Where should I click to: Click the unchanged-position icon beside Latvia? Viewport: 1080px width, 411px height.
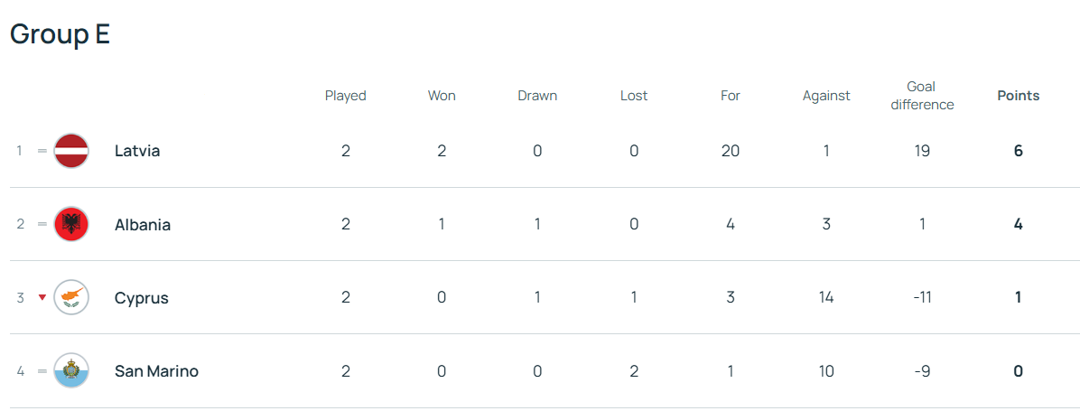pos(42,151)
